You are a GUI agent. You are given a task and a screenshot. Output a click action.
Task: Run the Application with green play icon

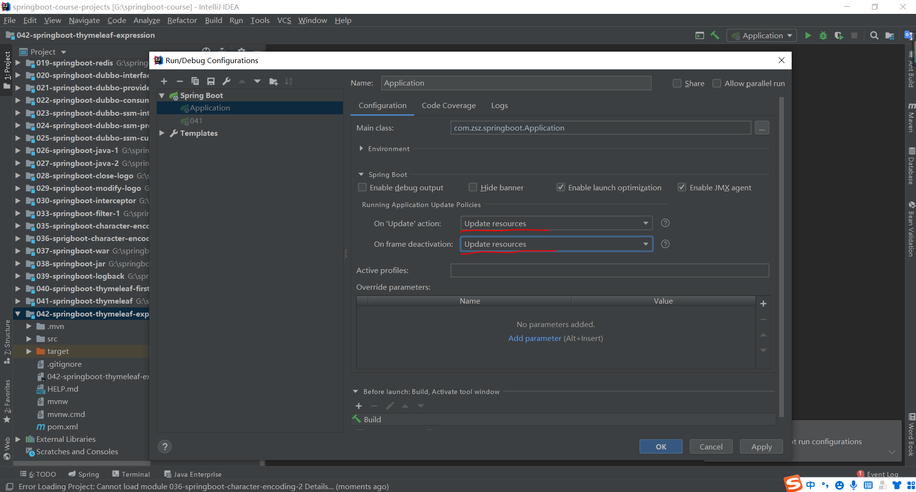click(x=808, y=35)
